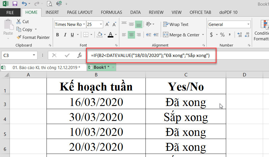
Task: Apply Comma Style format
Action: pyautogui.click(x=230, y=35)
